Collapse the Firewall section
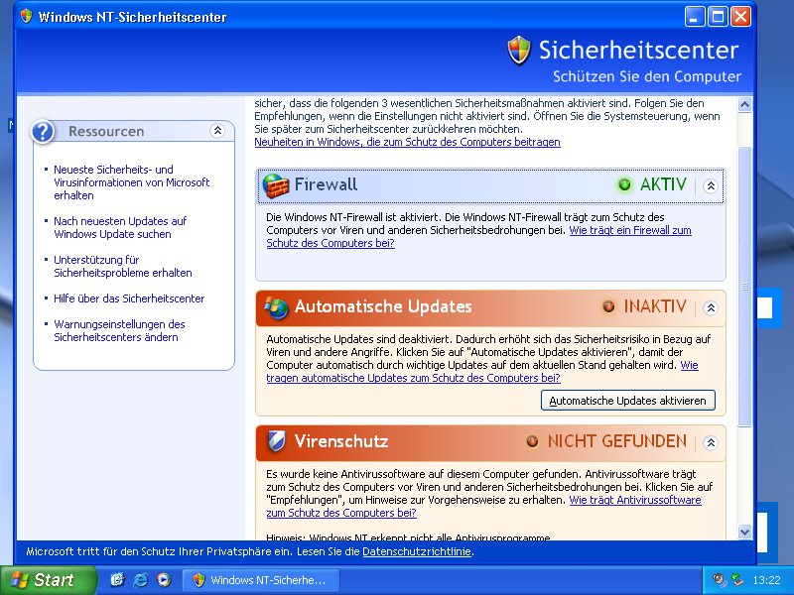Image resolution: width=794 pixels, height=595 pixels. pyautogui.click(x=711, y=185)
